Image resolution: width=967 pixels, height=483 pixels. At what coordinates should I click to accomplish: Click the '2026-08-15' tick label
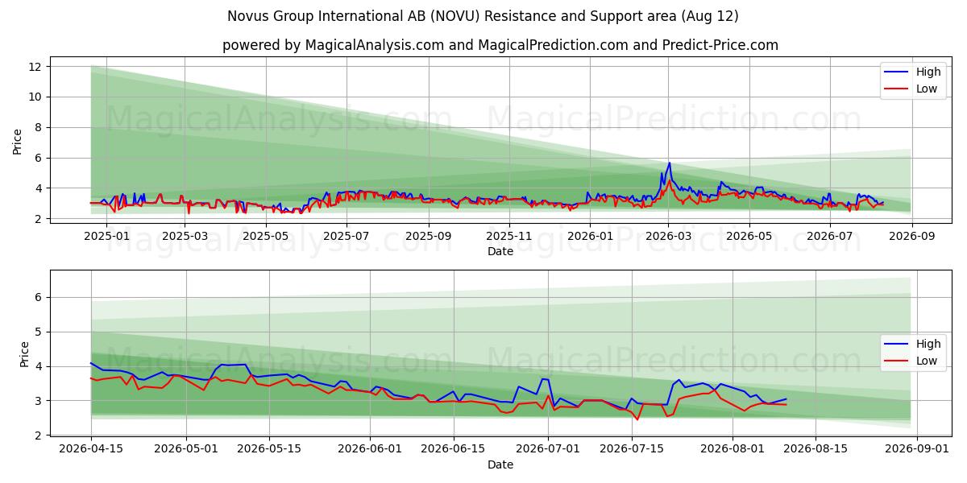click(816, 449)
